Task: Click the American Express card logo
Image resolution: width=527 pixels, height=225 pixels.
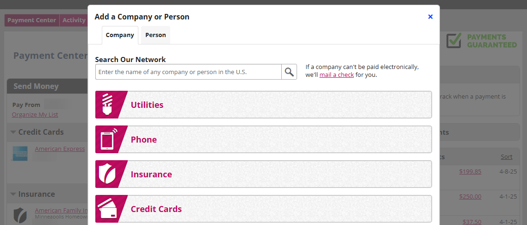Action: click(20, 153)
